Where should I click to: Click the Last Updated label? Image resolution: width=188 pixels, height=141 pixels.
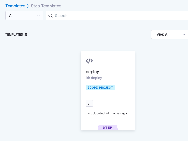click(95, 113)
